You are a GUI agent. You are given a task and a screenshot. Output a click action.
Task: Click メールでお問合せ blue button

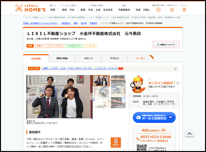(154, 117)
